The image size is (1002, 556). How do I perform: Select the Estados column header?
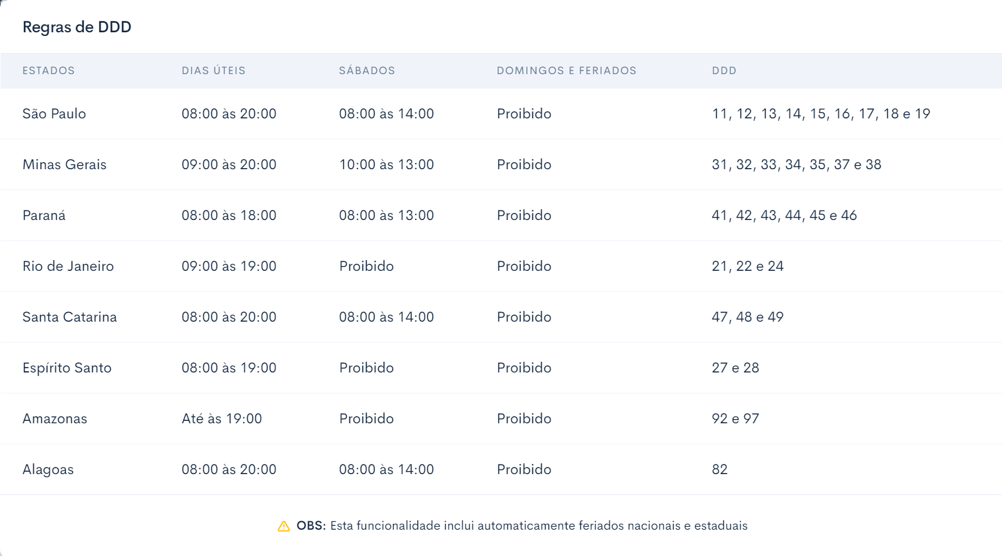point(48,71)
